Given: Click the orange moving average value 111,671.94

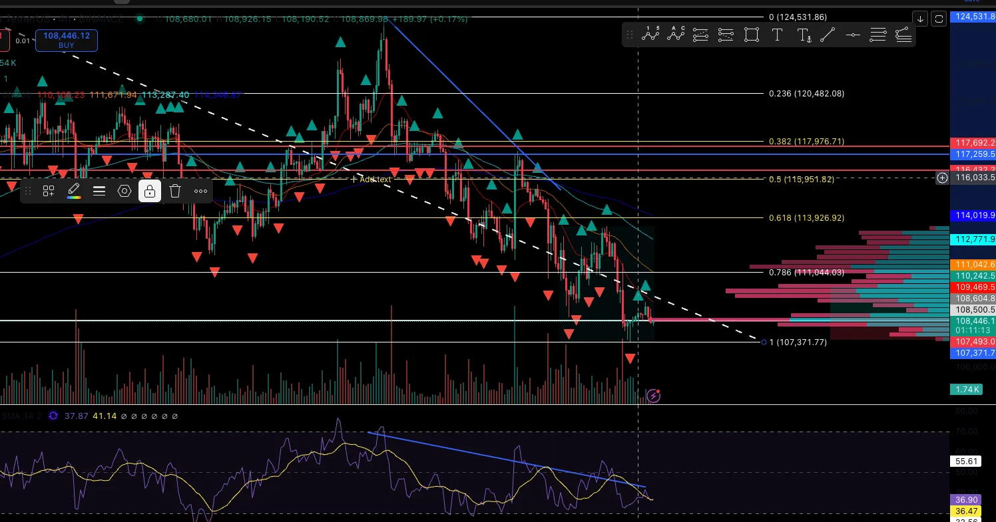Looking at the screenshot, I should [113, 96].
